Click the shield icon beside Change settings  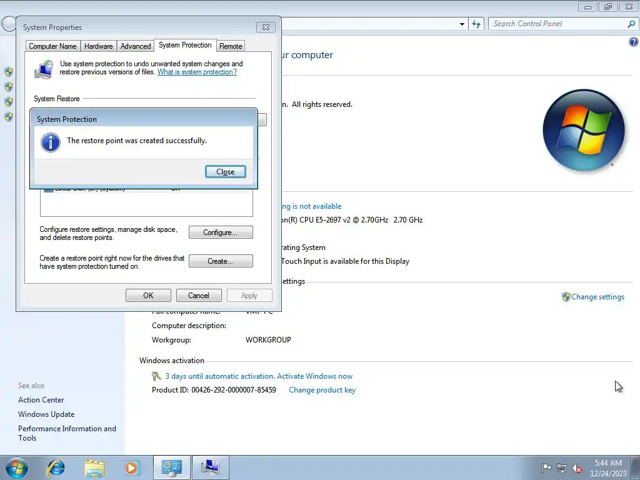click(x=566, y=297)
